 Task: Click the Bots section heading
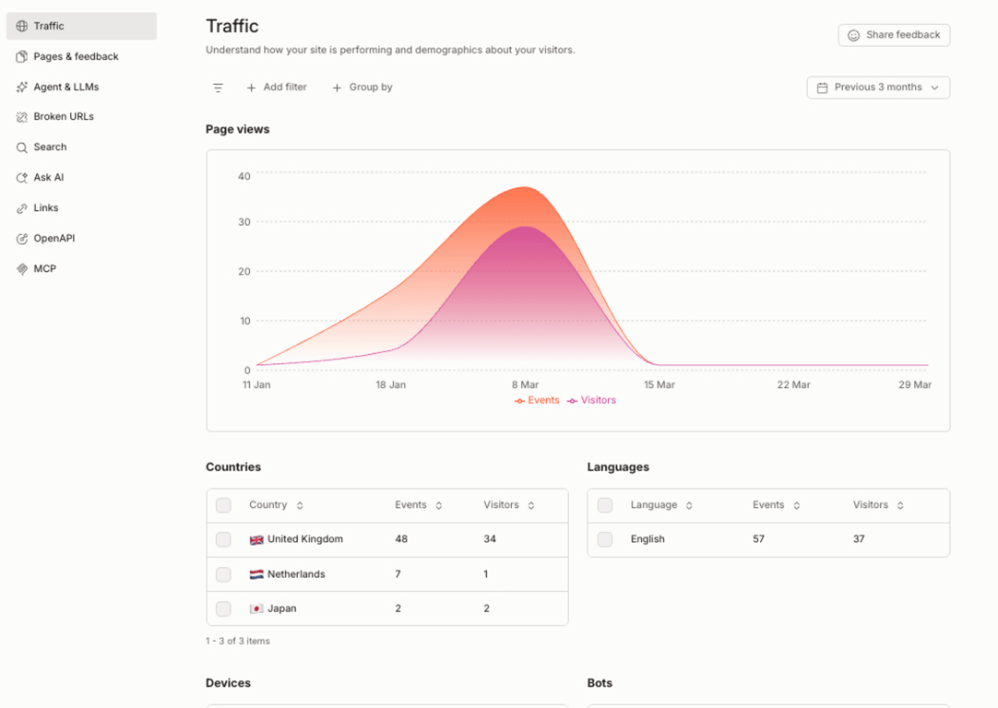600,683
